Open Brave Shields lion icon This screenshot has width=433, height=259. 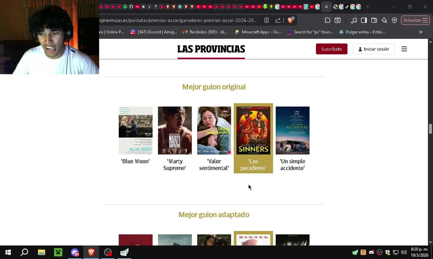coord(290,20)
